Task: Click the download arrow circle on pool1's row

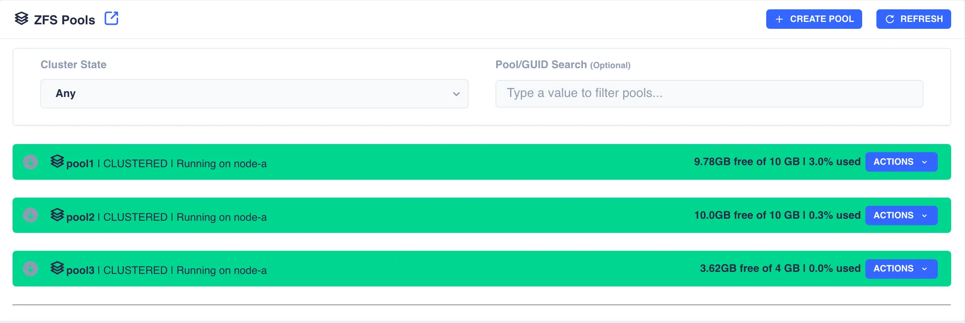Action: click(x=30, y=161)
